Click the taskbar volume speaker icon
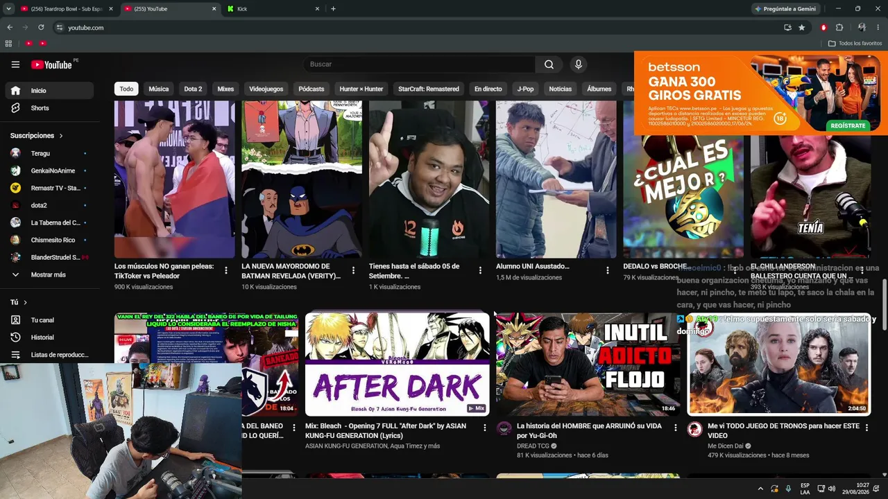888x499 pixels. coord(832,489)
